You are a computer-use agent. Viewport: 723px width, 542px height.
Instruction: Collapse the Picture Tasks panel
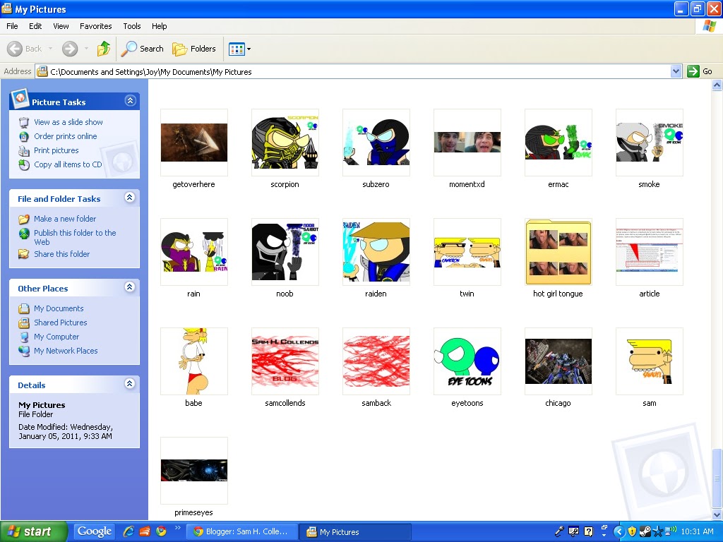coord(131,100)
